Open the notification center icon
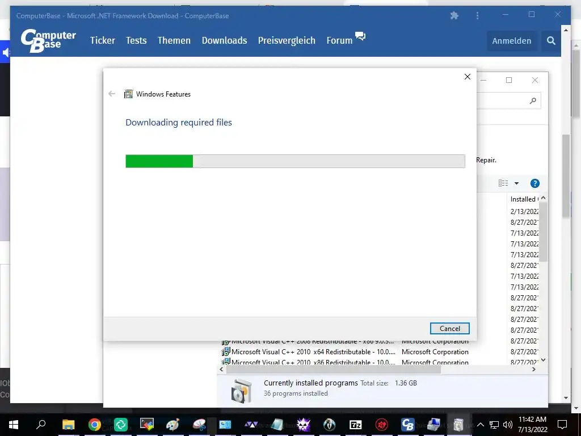 (562, 425)
